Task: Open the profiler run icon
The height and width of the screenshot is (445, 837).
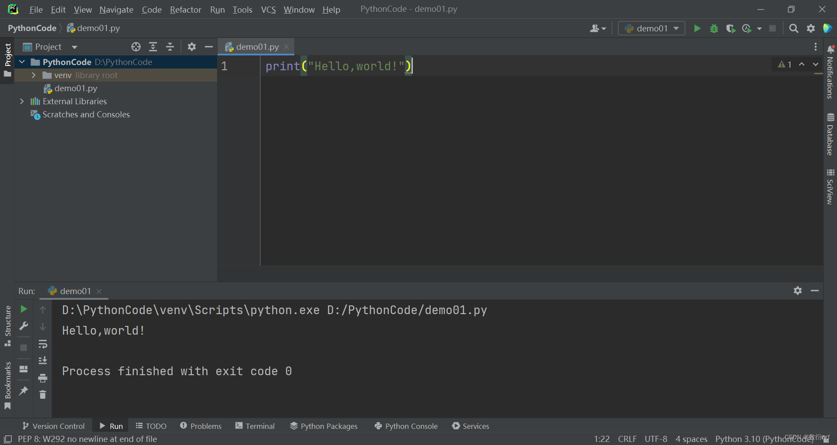Action: click(747, 28)
